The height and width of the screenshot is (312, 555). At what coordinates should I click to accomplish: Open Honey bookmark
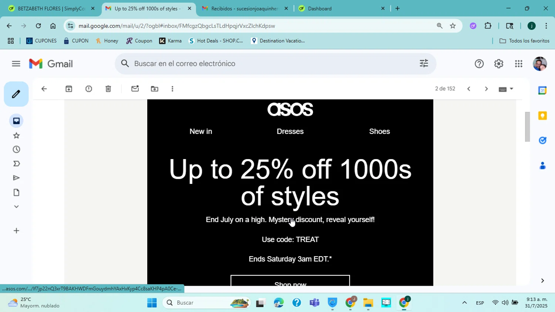(107, 41)
